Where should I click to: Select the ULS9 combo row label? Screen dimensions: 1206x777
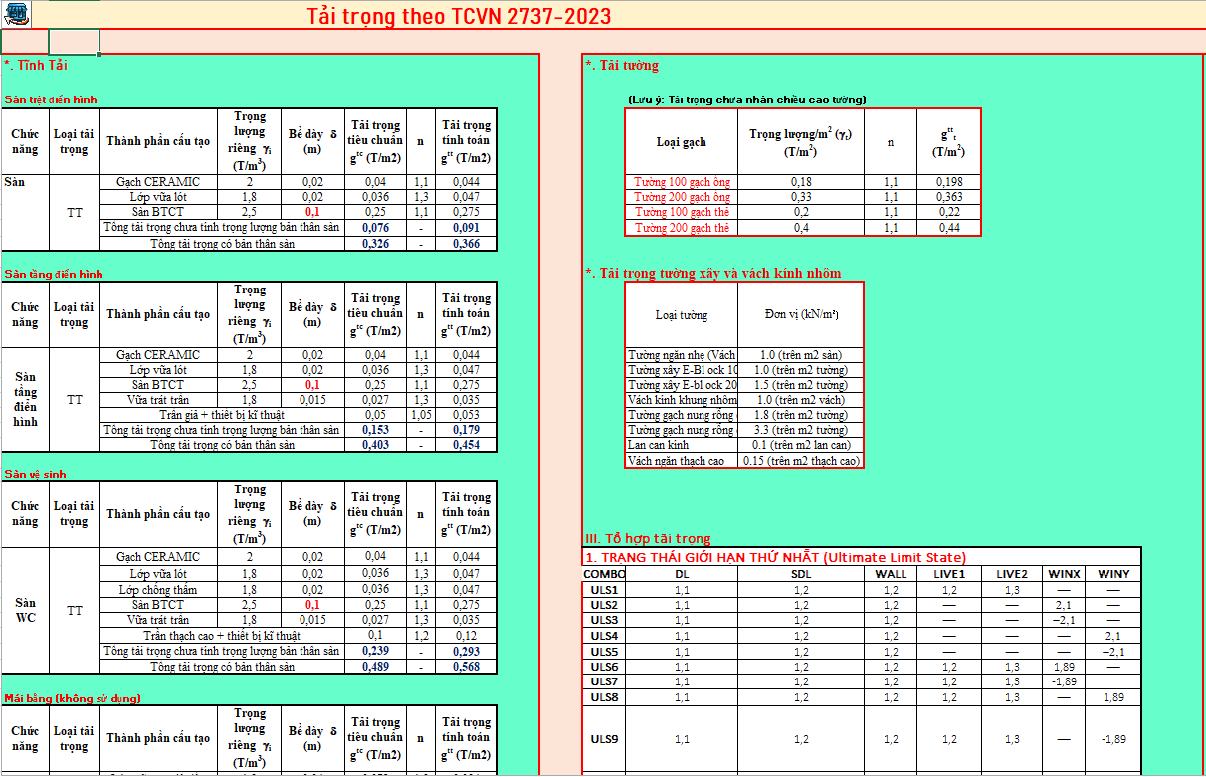coord(604,739)
